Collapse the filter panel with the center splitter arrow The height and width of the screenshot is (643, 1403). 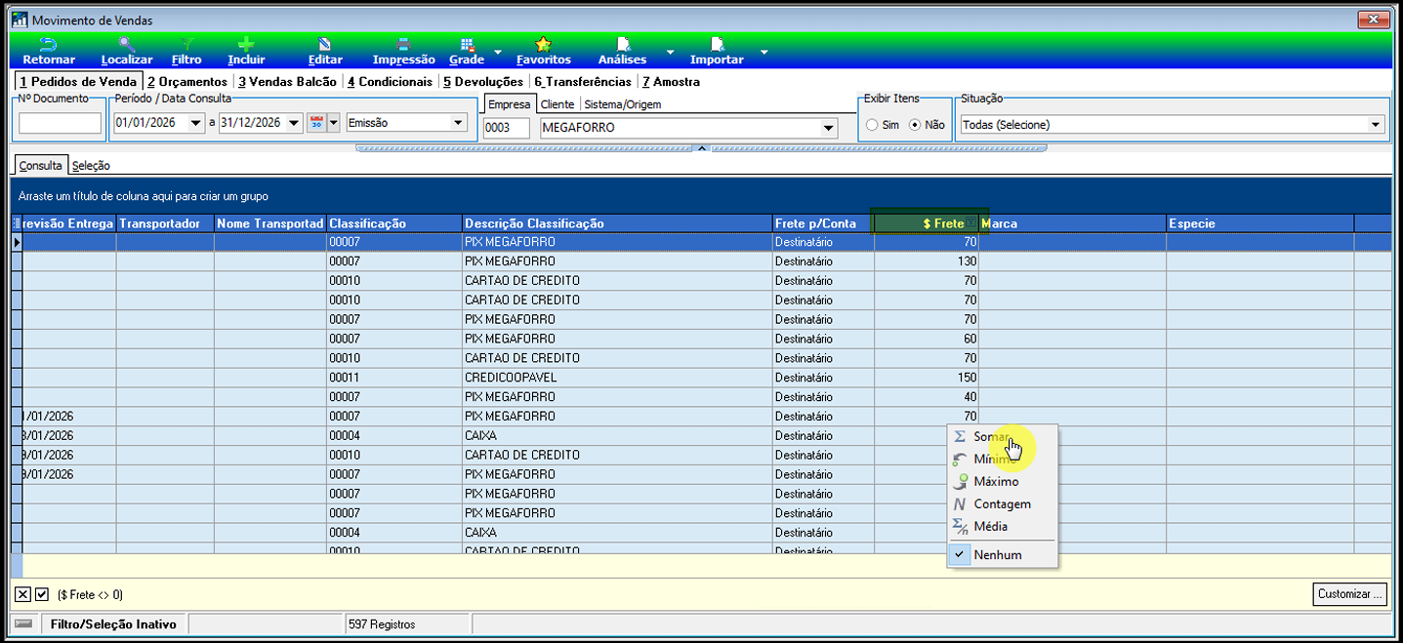(x=700, y=148)
